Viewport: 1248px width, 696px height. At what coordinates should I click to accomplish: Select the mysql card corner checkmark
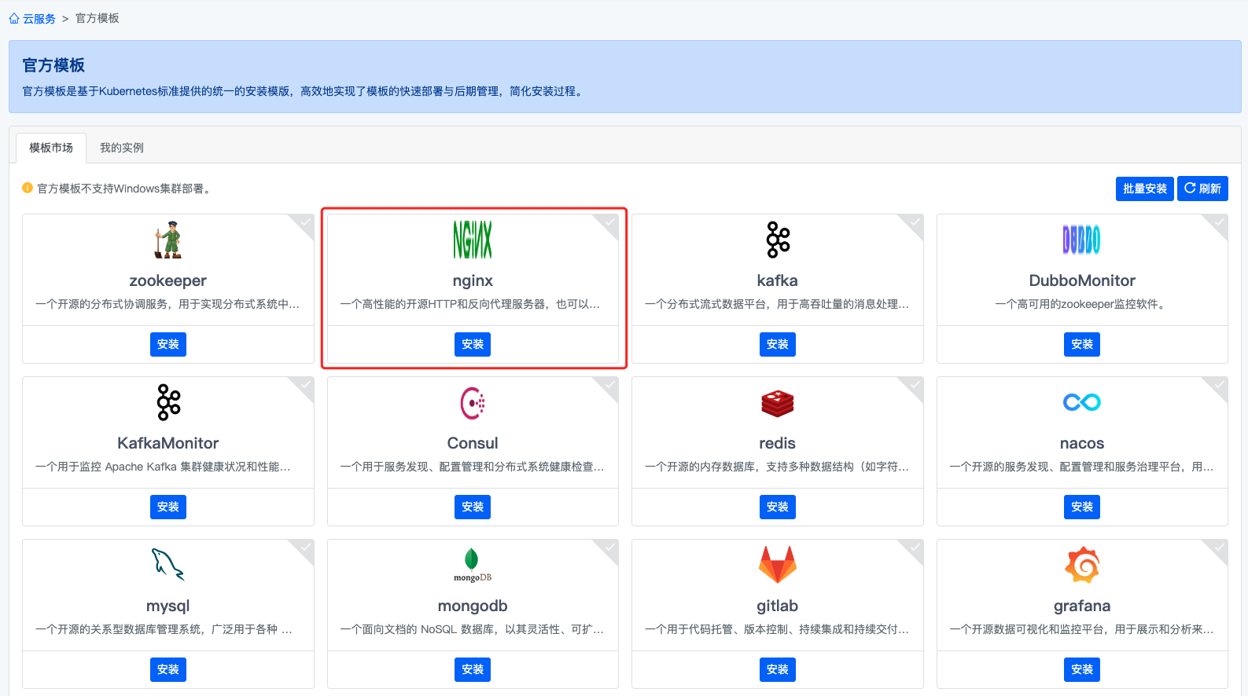coord(305,548)
